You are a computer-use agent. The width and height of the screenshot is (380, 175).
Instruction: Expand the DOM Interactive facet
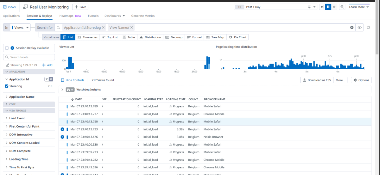coord(7,135)
